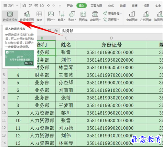Select column C header

click(66, 38)
